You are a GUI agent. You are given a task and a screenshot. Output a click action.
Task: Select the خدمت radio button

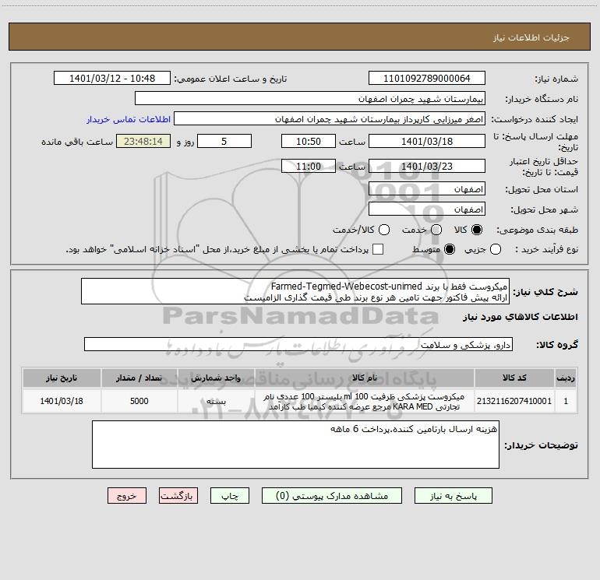pos(436,230)
